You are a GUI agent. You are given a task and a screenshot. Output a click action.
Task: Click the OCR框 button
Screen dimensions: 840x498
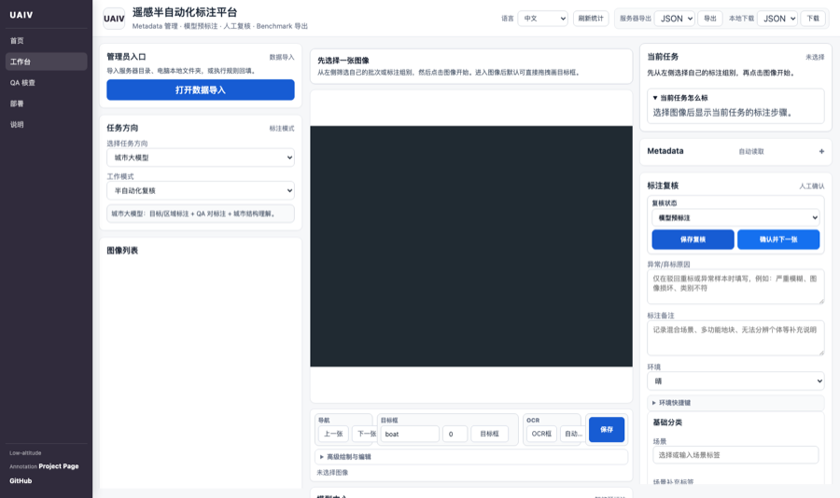click(x=541, y=434)
